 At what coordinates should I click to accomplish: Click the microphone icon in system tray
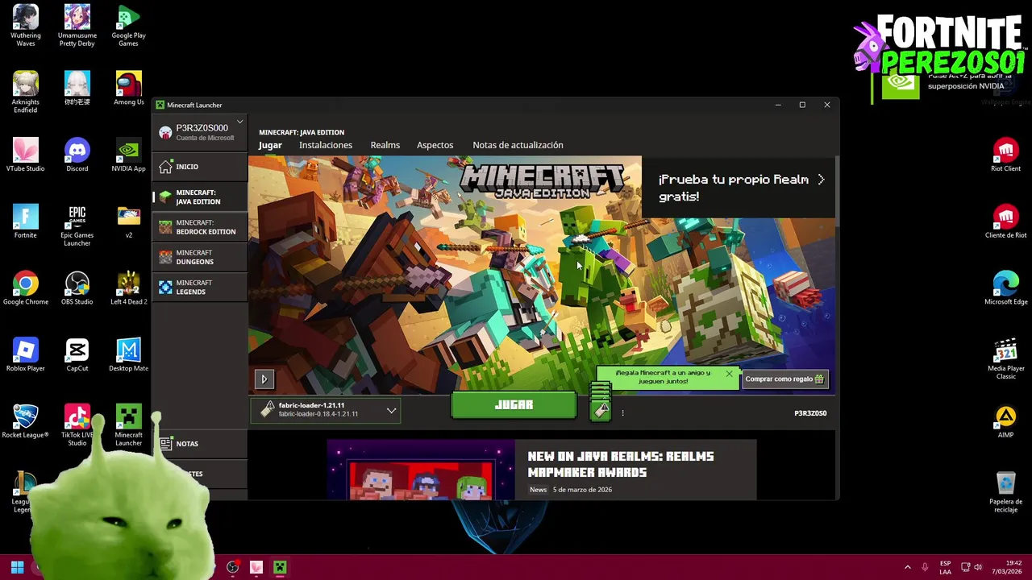pos(925,567)
